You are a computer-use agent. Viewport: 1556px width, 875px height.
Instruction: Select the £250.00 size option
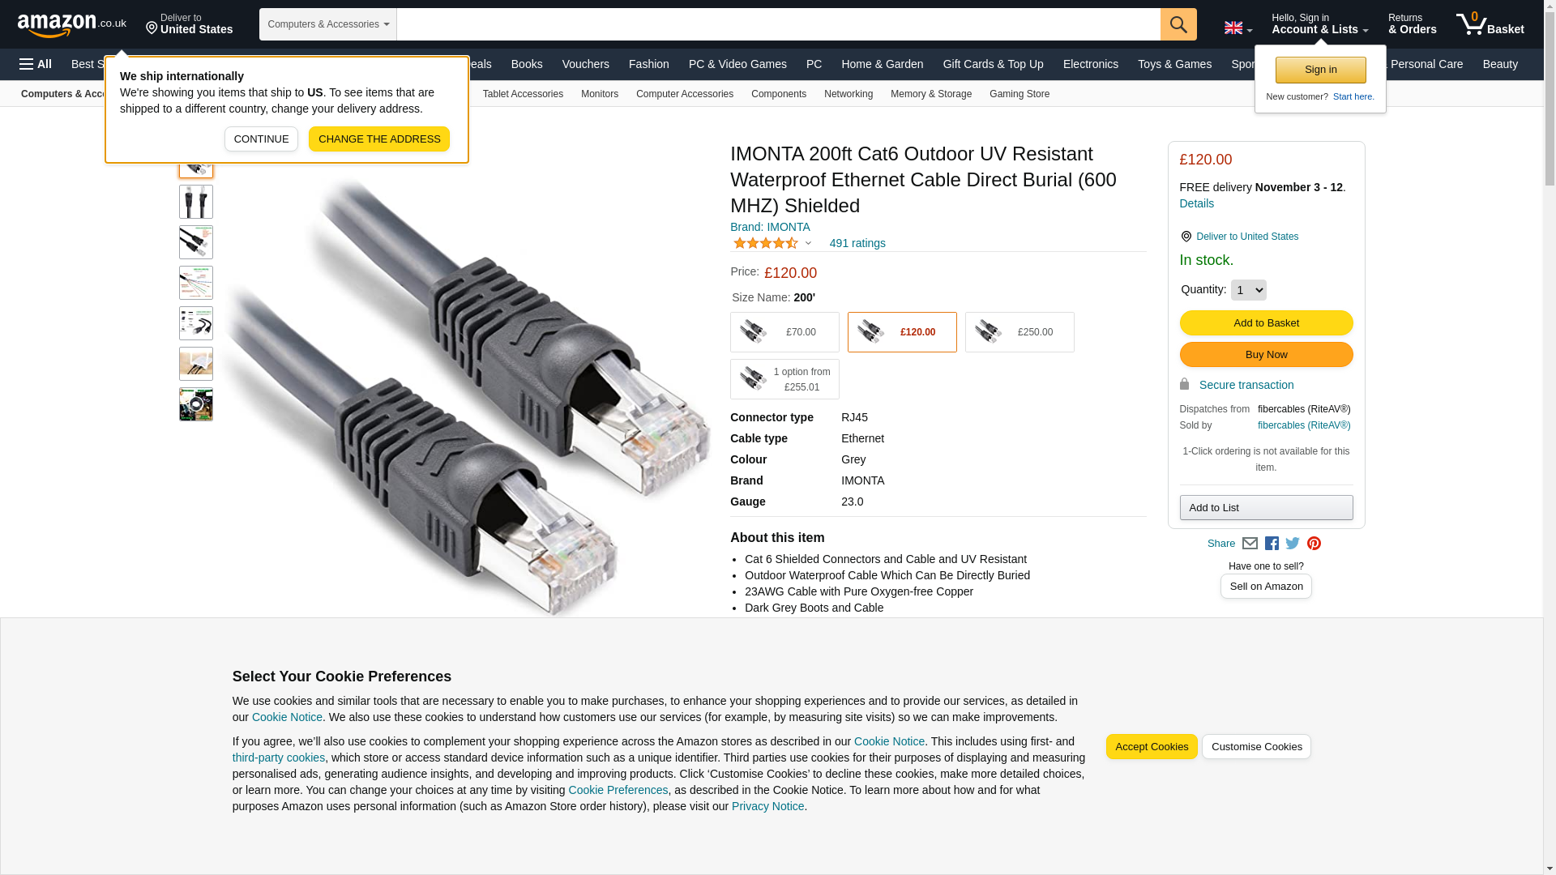pos(1020,332)
